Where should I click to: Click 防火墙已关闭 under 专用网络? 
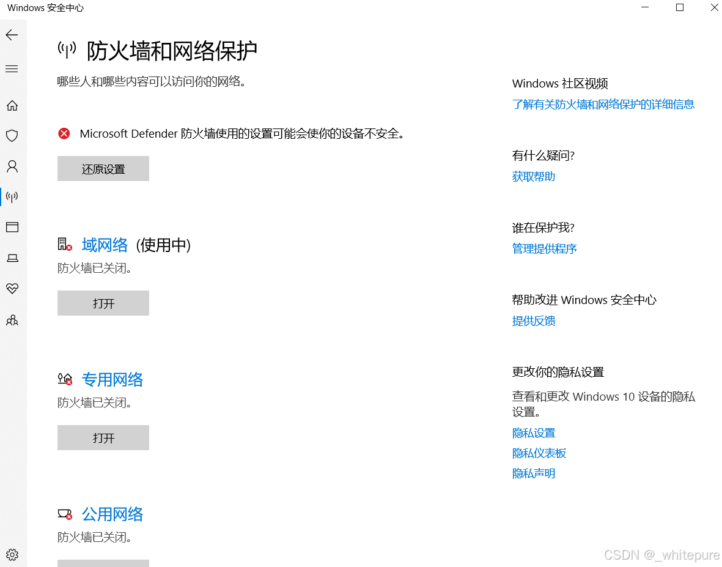coord(95,402)
